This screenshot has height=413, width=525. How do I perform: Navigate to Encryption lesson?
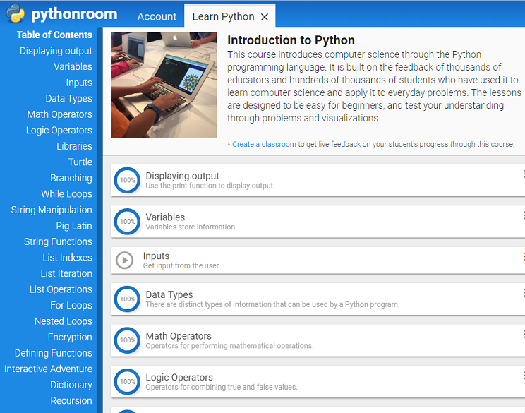point(70,337)
